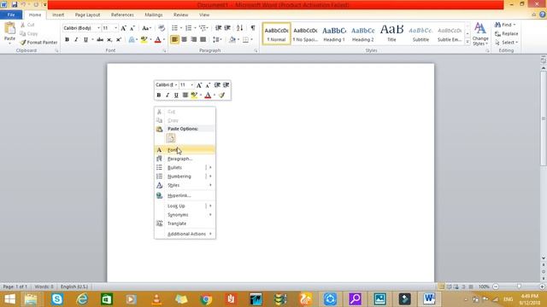Open the ribbon font name dropdown

click(99, 28)
